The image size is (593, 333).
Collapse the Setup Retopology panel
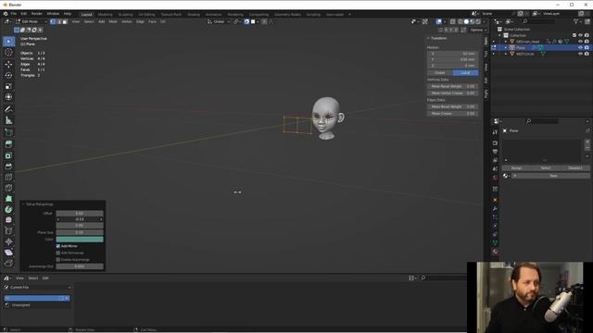tap(23, 204)
